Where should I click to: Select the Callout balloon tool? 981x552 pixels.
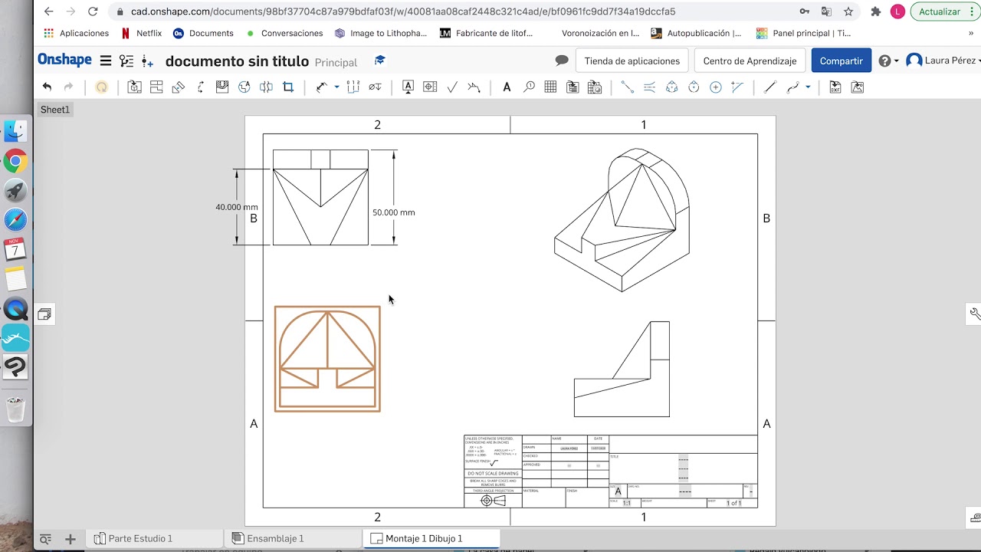click(x=529, y=87)
